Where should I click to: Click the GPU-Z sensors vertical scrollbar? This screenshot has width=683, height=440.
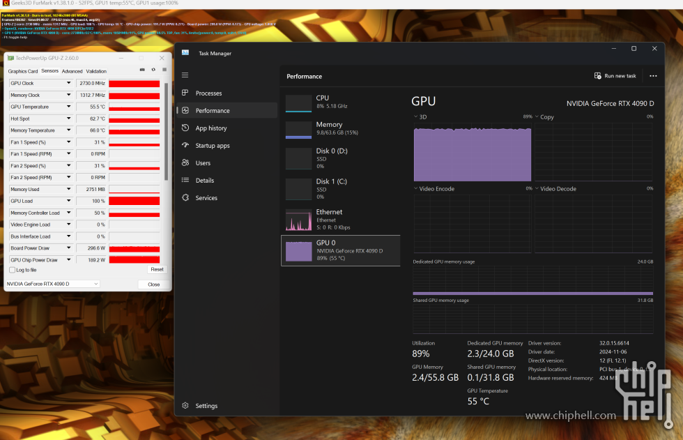tap(166, 130)
